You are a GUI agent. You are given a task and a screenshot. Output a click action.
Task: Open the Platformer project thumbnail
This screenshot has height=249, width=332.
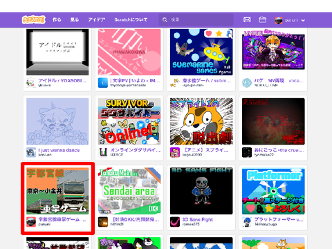(273, 191)
